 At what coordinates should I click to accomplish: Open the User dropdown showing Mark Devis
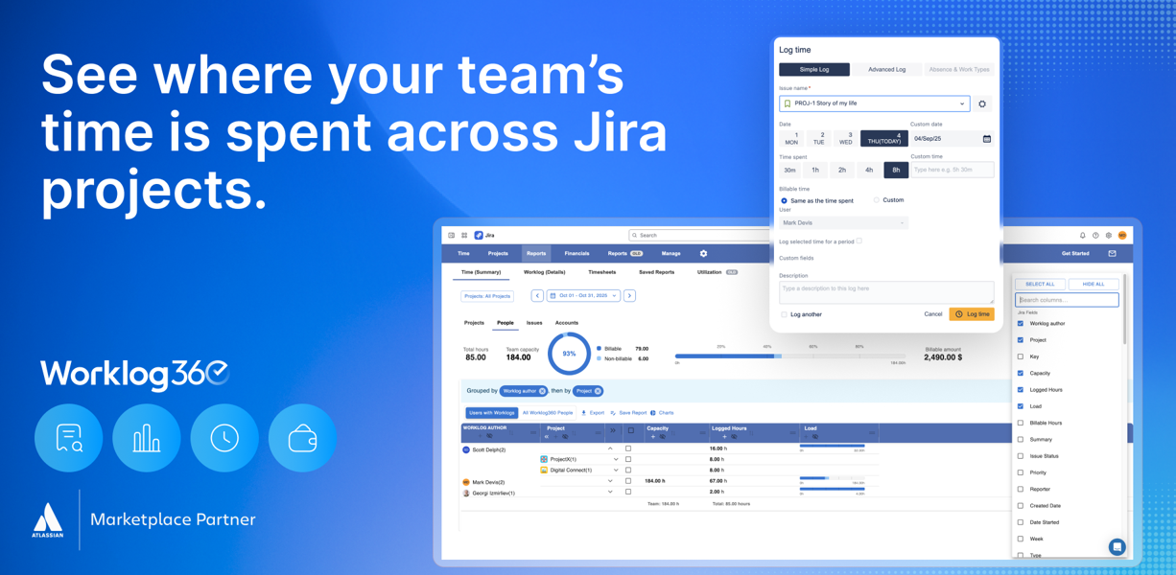[x=843, y=223]
